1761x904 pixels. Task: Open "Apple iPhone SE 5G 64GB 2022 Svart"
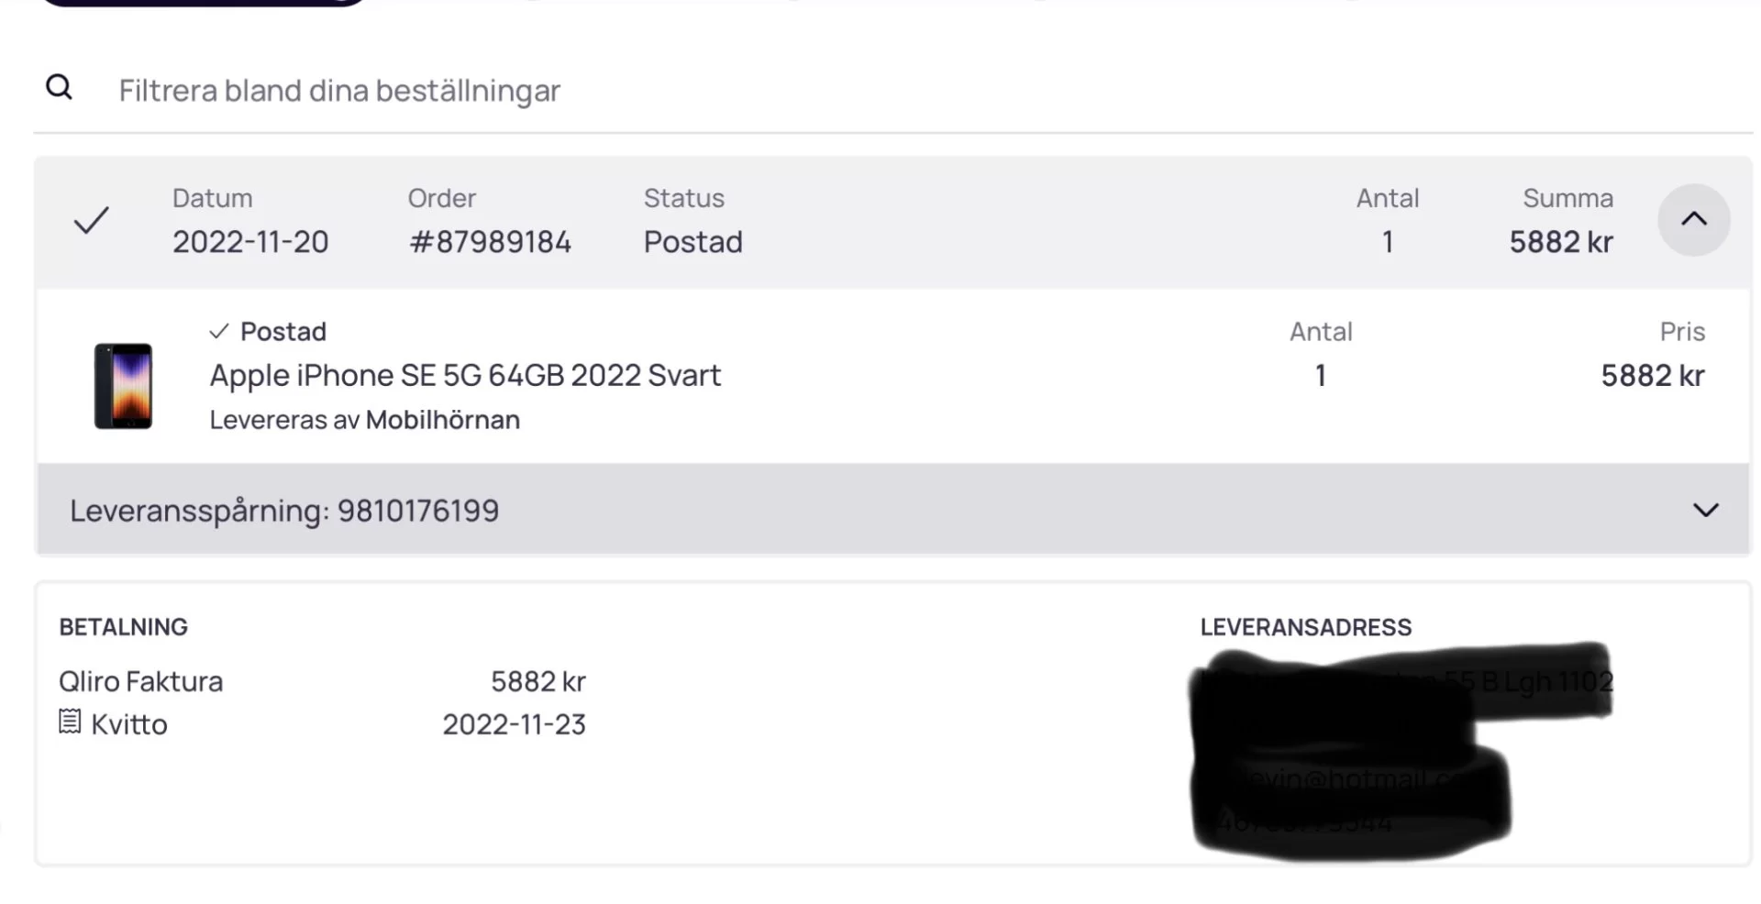465,376
